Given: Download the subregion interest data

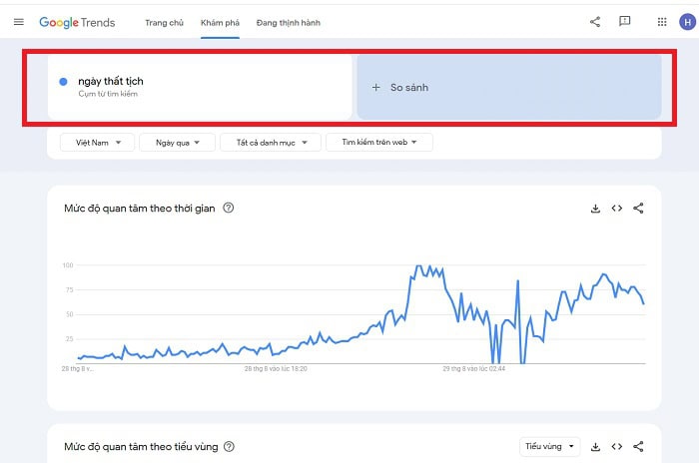Looking at the screenshot, I should 595,447.
